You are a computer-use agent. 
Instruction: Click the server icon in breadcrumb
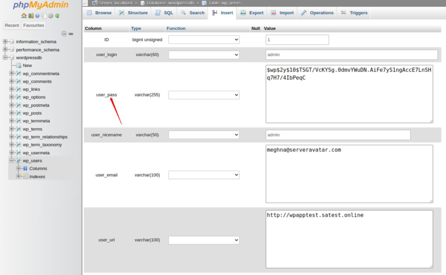[x=95, y=3]
